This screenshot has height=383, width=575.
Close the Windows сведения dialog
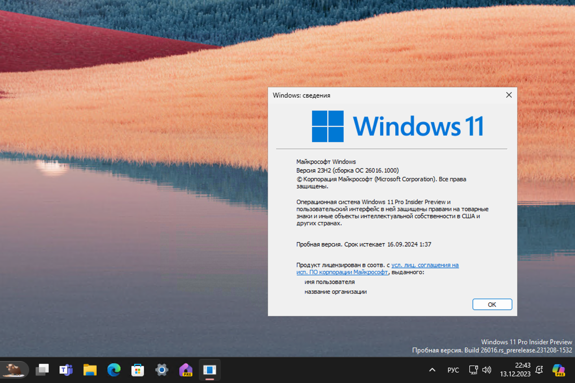click(509, 95)
